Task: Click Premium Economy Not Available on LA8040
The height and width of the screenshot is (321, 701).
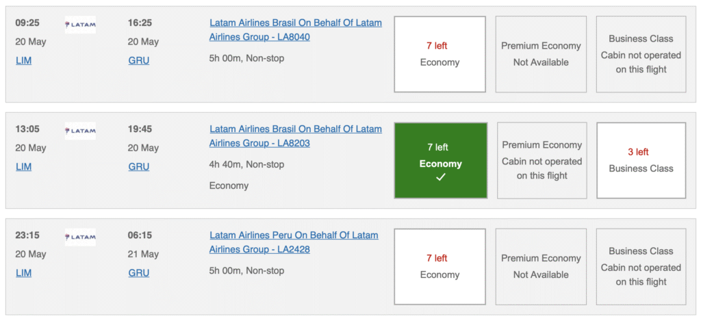Action: click(x=541, y=54)
